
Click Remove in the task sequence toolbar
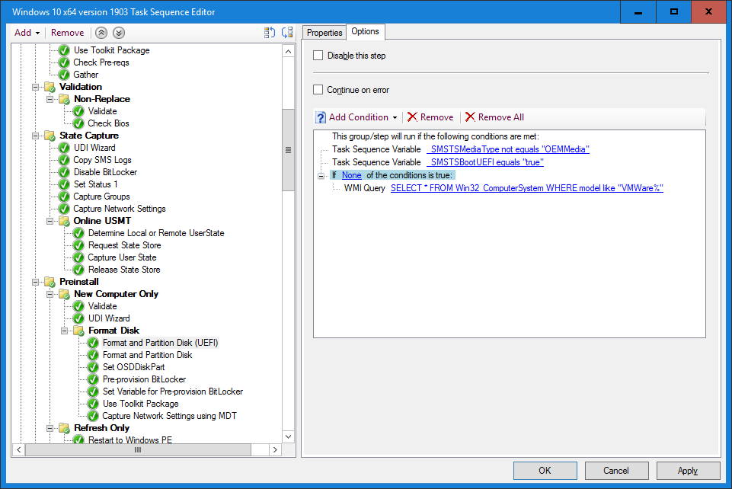tap(68, 33)
